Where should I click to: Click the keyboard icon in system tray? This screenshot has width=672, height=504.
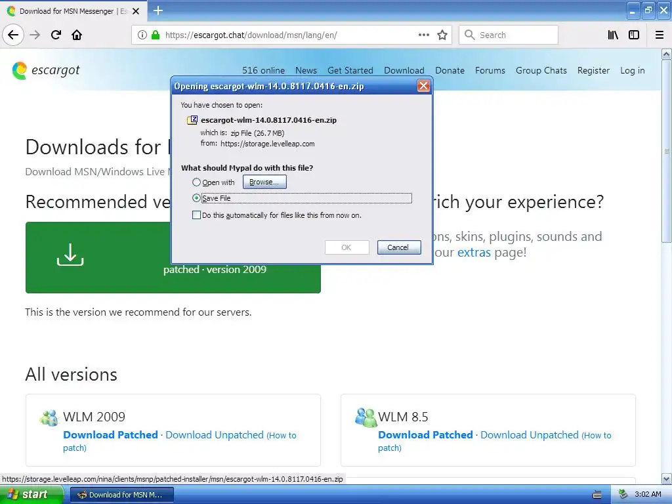[x=597, y=495]
